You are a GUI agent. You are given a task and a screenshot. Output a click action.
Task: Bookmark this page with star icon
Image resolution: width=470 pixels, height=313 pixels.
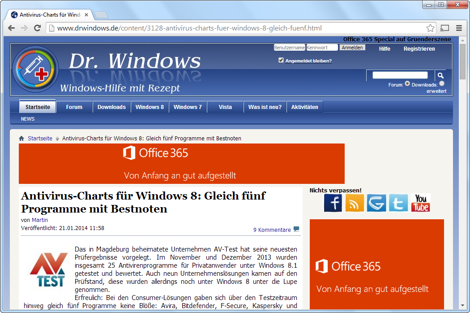click(x=430, y=28)
